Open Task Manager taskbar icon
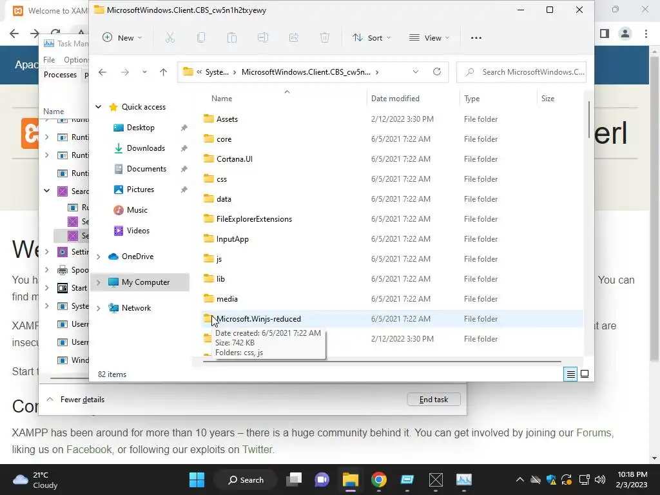Screen dimensions: 660x495 (464, 480)
